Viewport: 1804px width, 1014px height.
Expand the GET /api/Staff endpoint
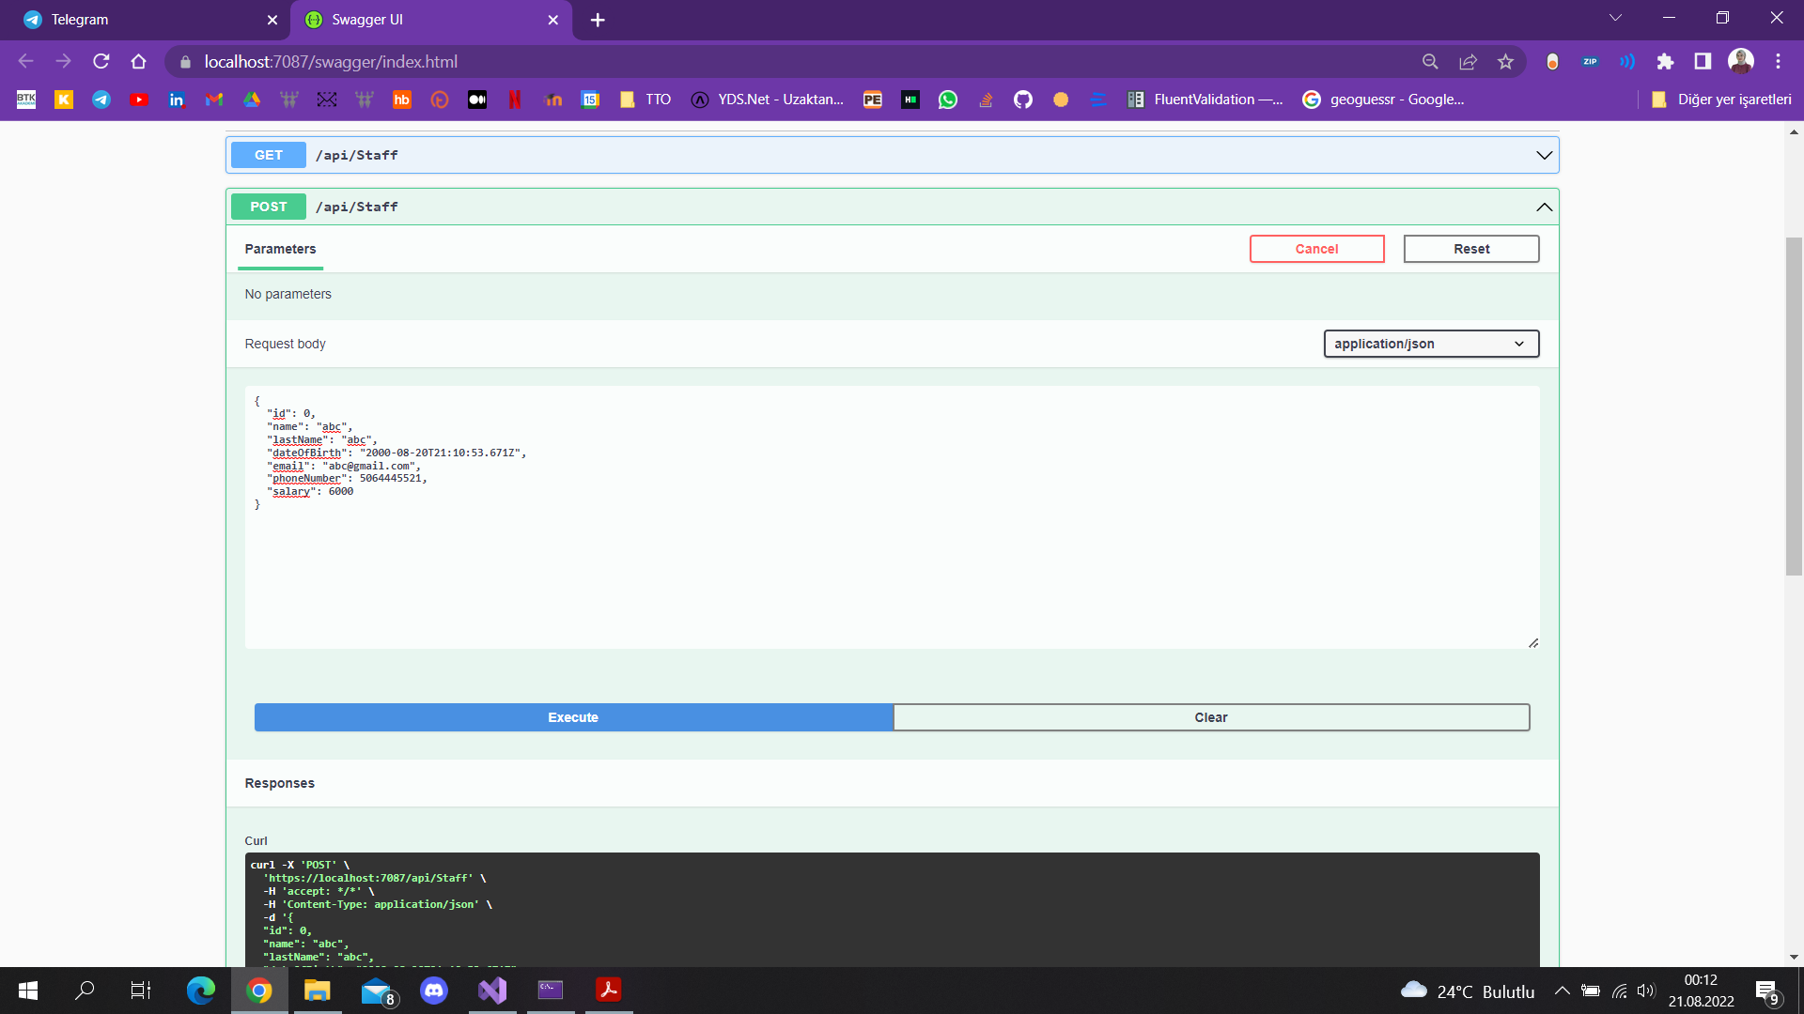point(1544,155)
